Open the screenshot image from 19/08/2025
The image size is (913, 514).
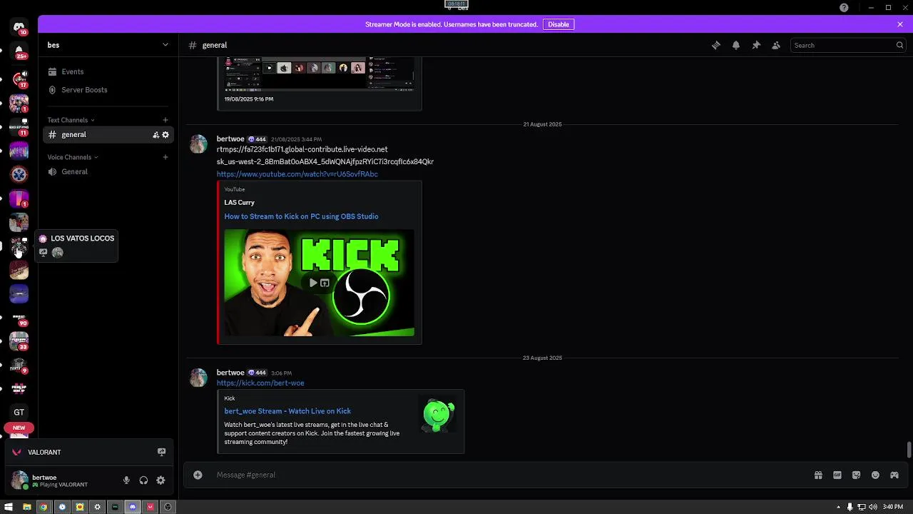[x=320, y=74]
